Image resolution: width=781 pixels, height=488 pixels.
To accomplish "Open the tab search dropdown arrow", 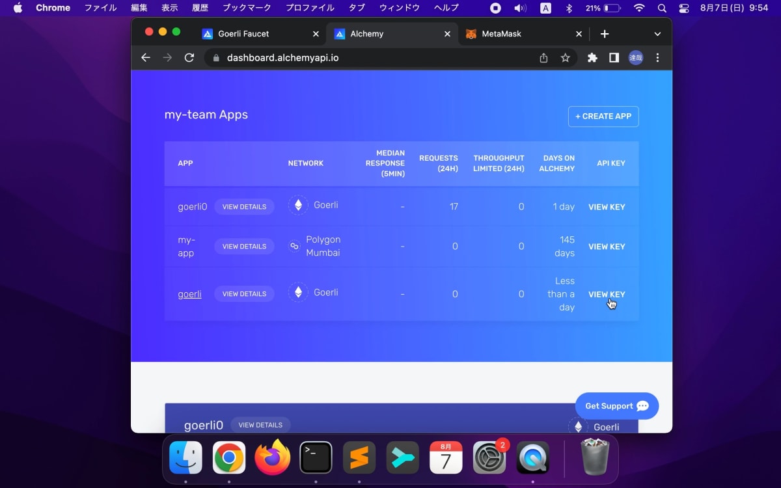I will tap(657, 34).
